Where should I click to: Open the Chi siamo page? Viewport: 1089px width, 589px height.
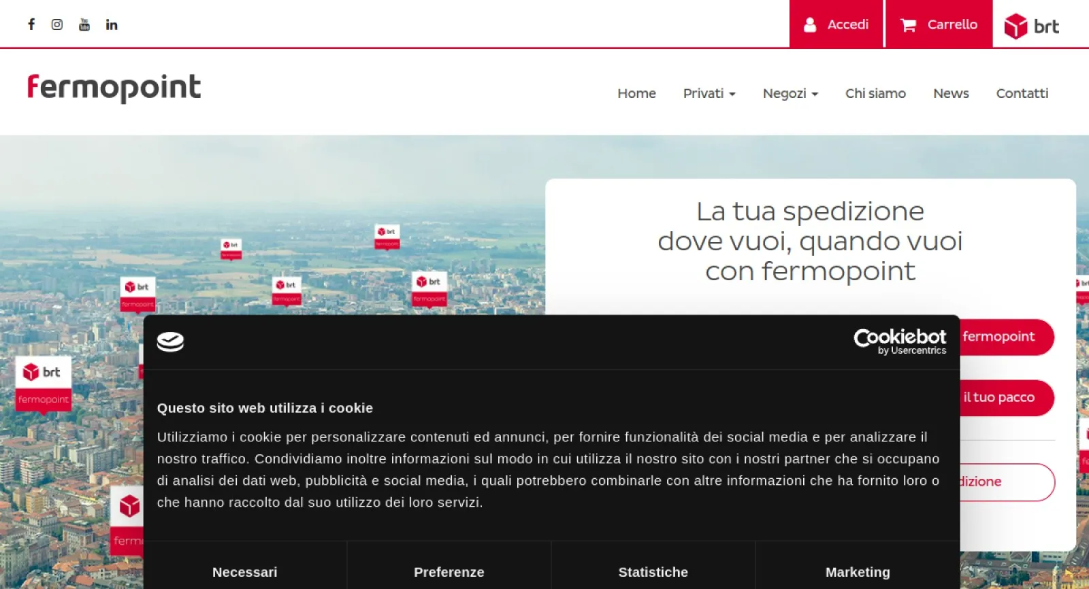(x=875, y=93)
